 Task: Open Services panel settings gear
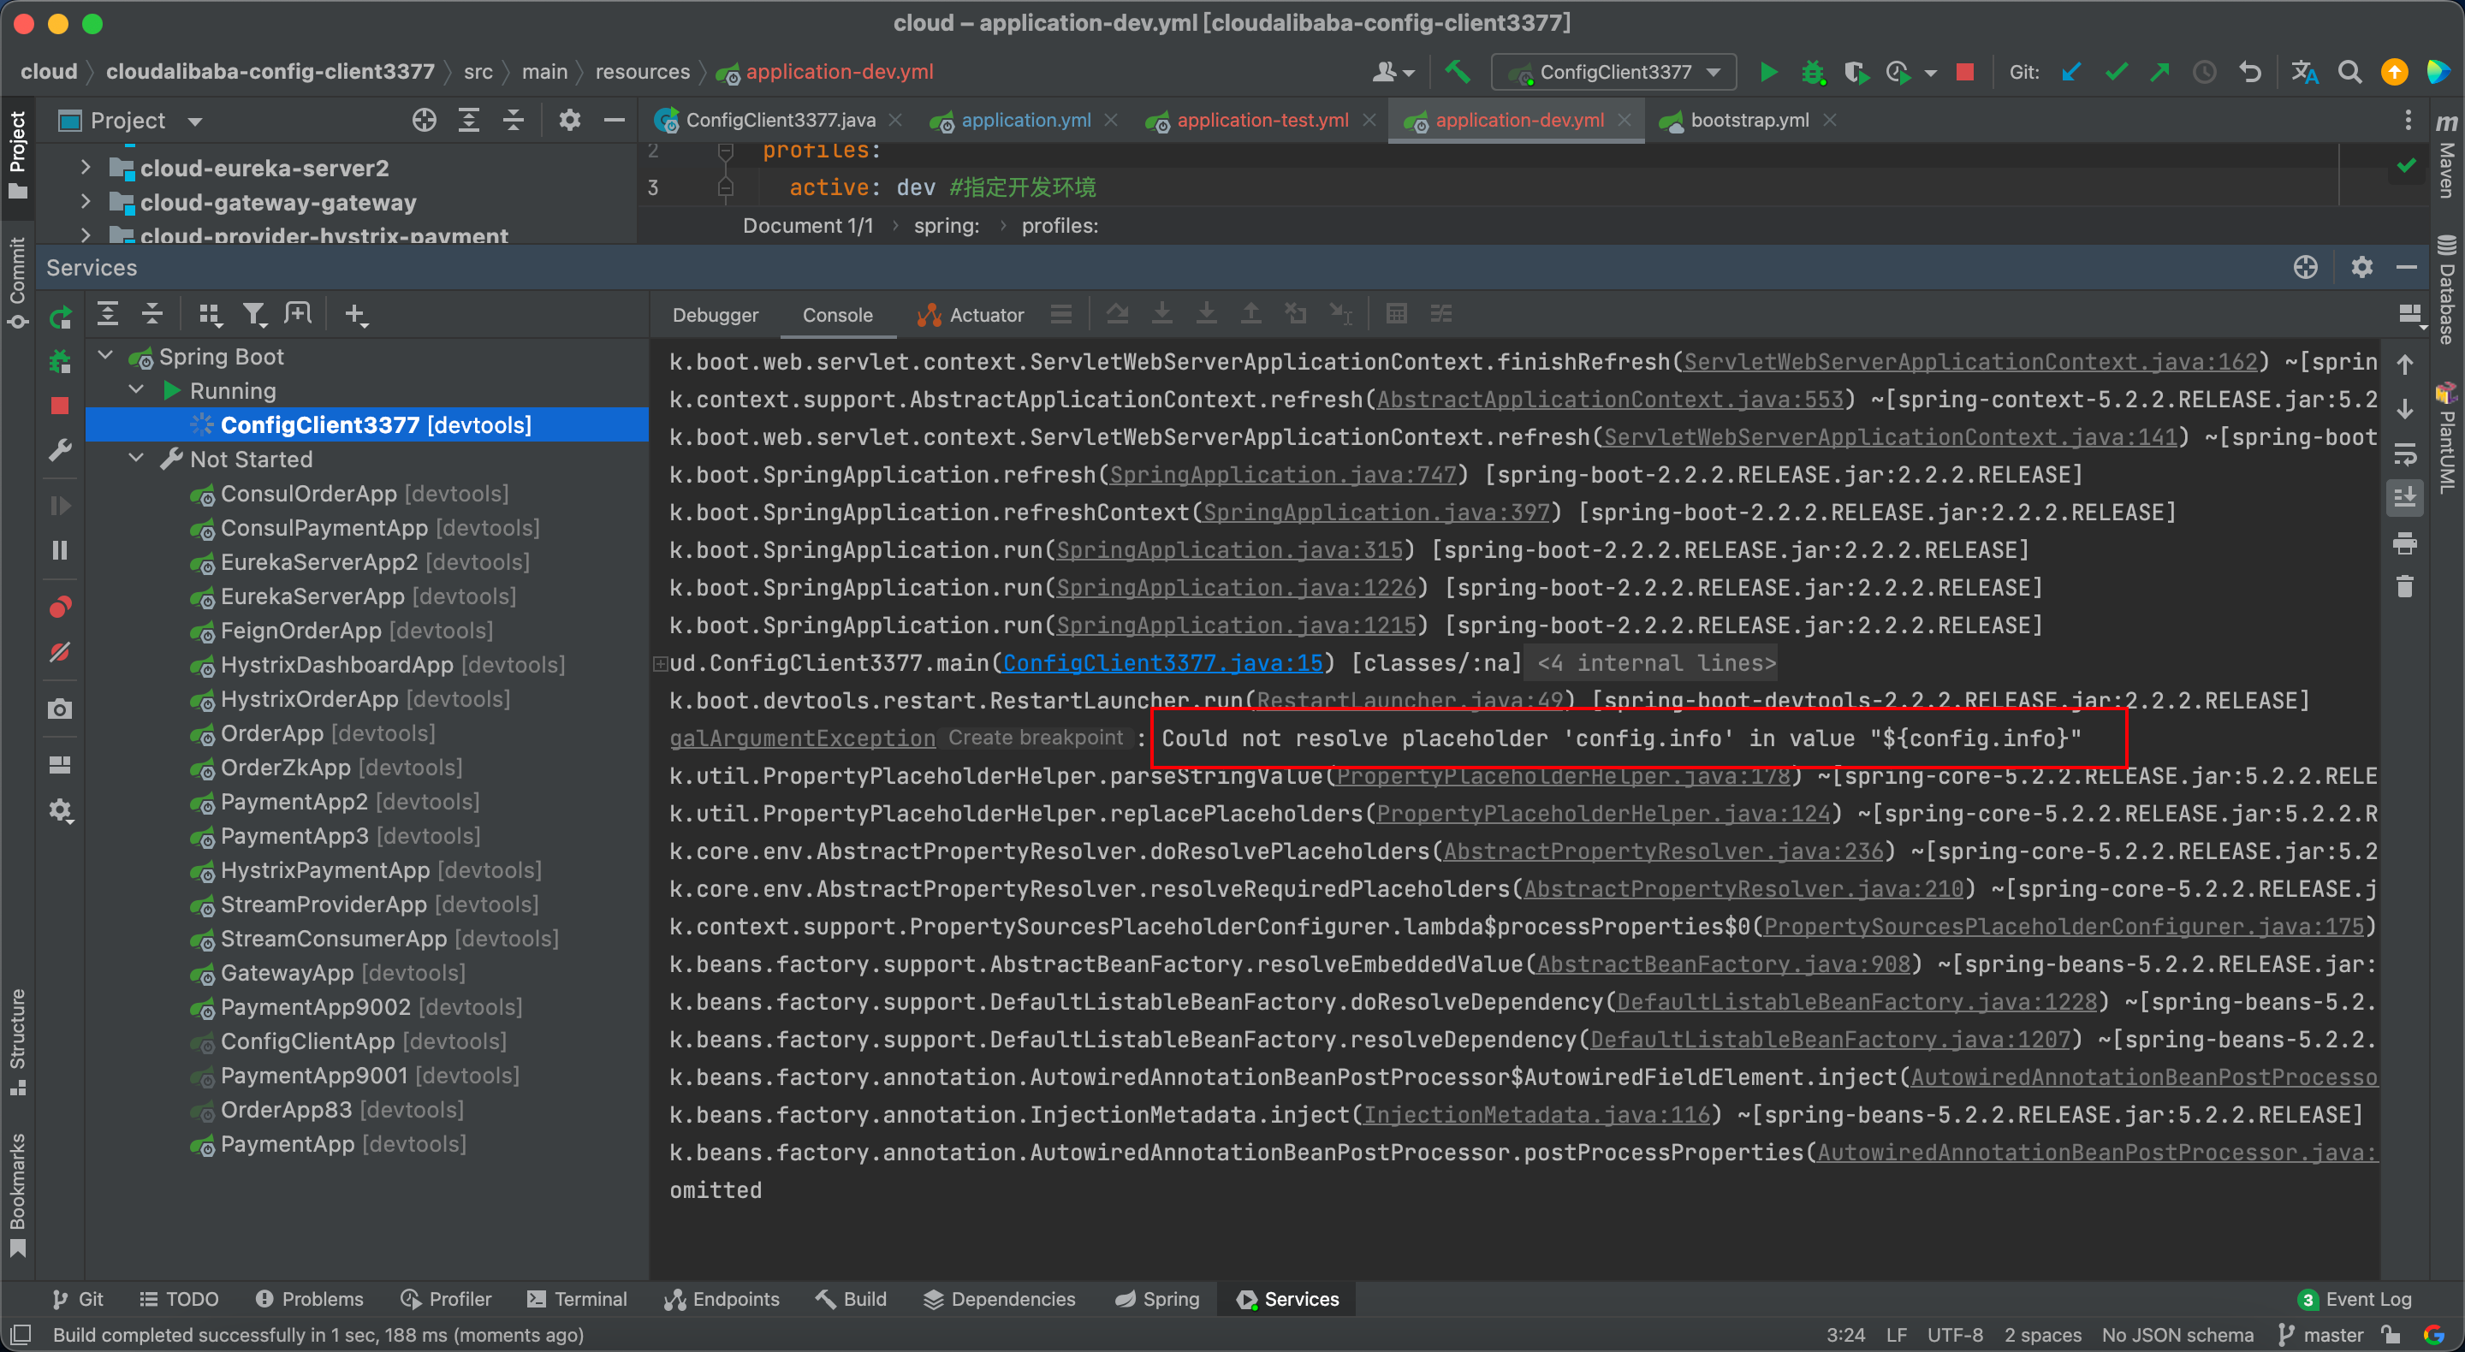[x=2361, y=267]
